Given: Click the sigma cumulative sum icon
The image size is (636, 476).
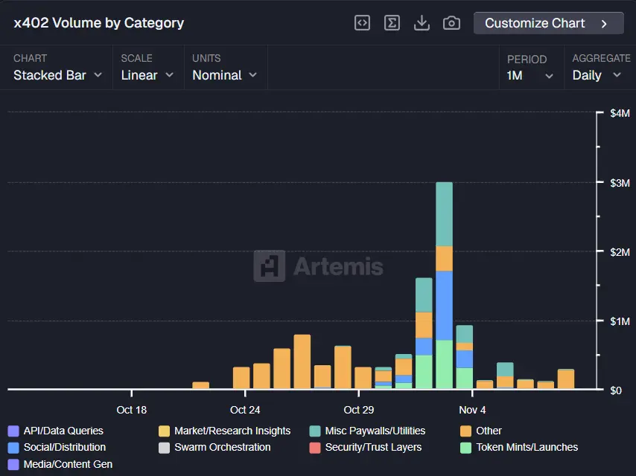Looking at the screenshot, I should [x=392, y=23].
